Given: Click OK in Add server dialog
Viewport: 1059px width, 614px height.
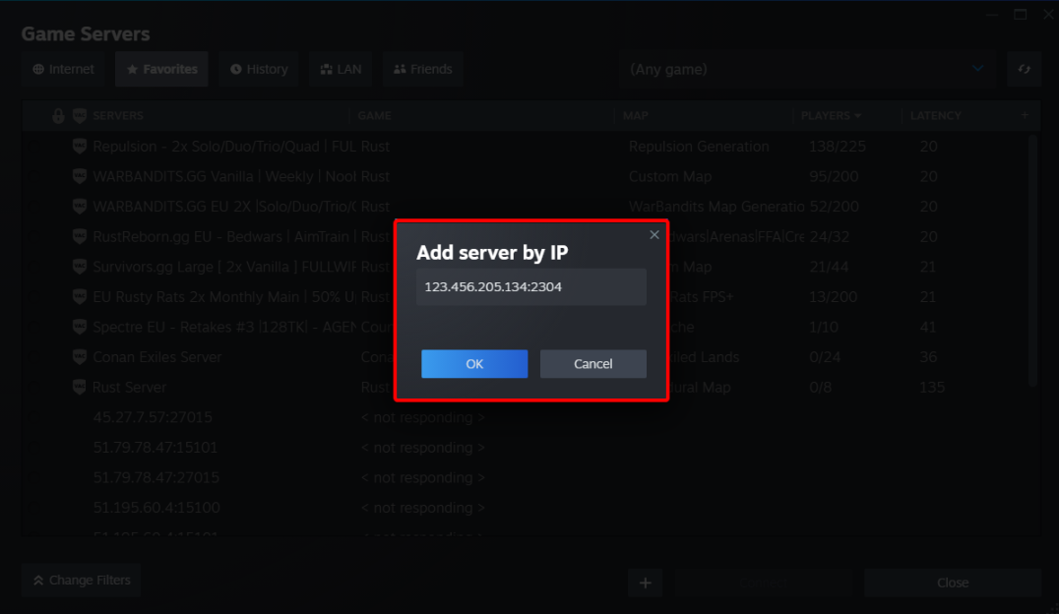Looking at the screenshot, I should coord(474,364).
